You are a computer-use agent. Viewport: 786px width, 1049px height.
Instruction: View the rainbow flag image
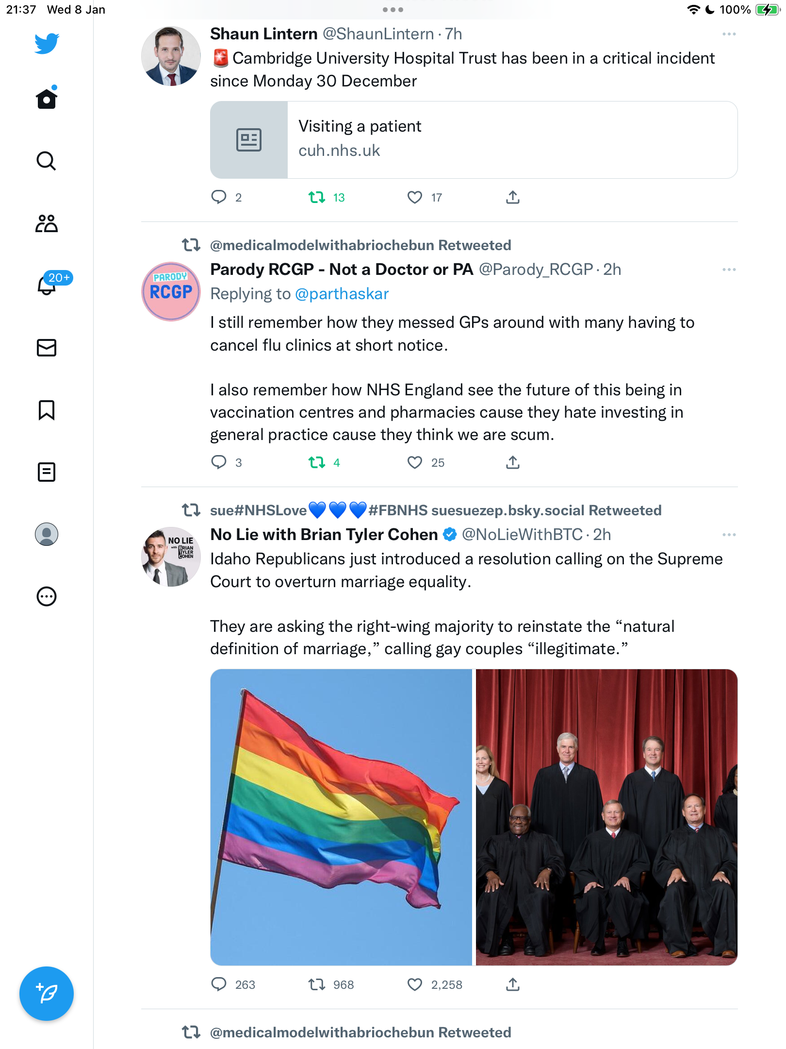pyautogui.click(x=341, y=817)
